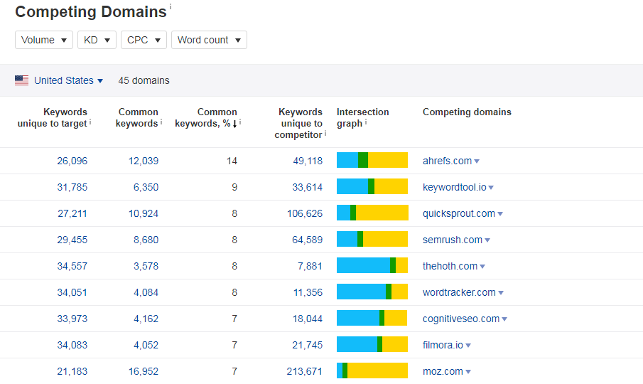This screenshot has width=643, height=384.
Task: Click info icon for Keywords unique to target
Action: (x=90, y=122)
